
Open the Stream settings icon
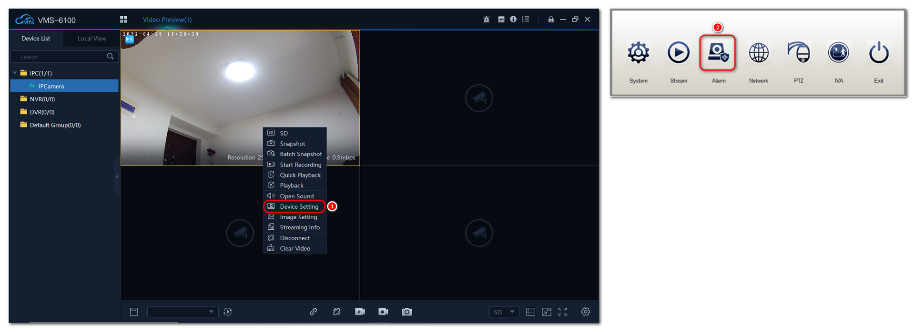678,53
